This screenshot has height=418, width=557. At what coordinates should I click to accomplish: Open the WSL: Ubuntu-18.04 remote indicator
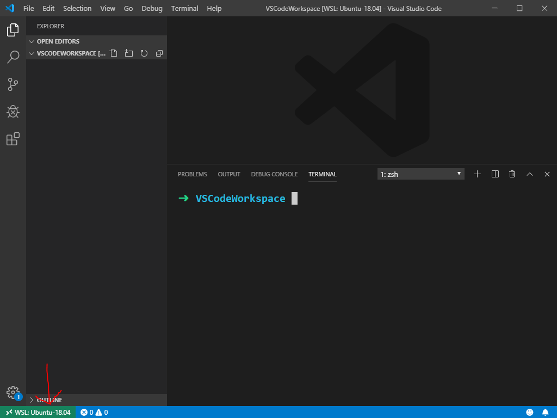38,413
